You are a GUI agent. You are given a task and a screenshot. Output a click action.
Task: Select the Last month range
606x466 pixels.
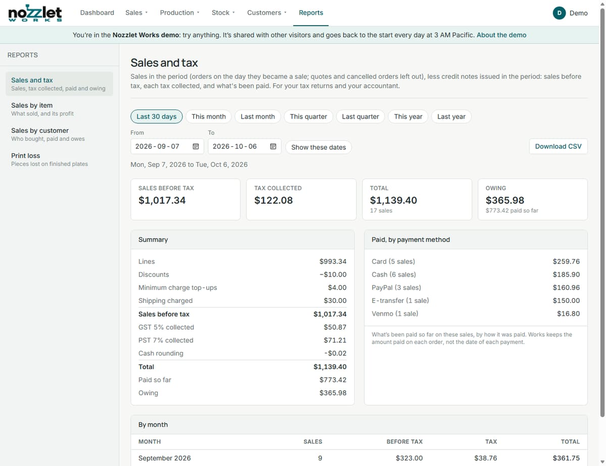(x=258, y=117)
